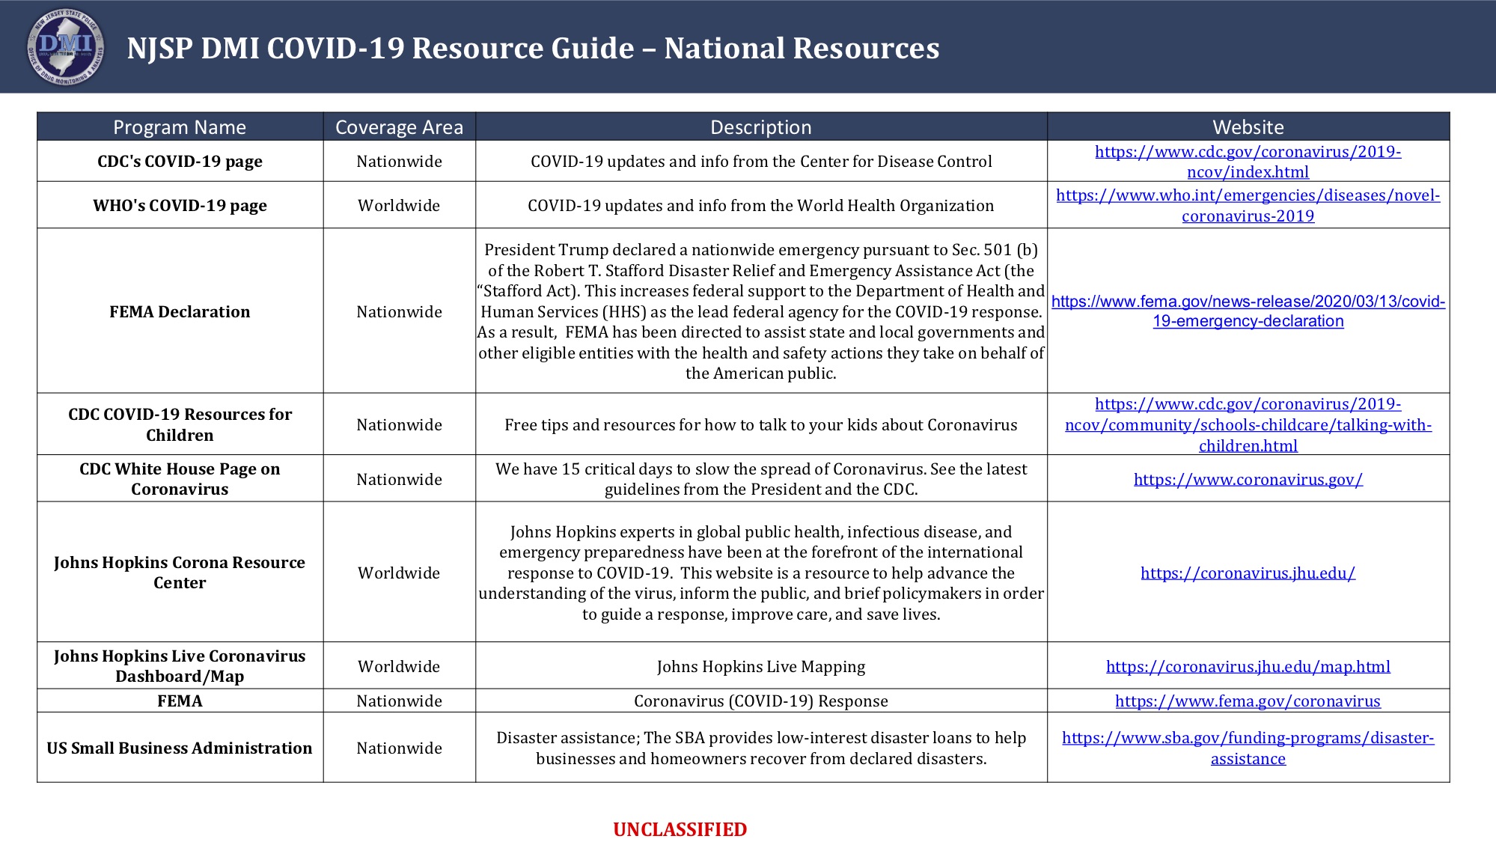1496x842 pixels.
Task: Select CDC White House Page on Coronavirus
Action: (180, 479)
